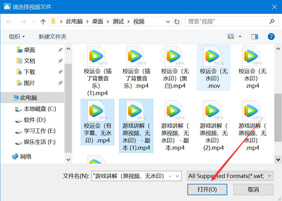
Task: Open help with the question mark icon
Action: (x=271, y=37)
